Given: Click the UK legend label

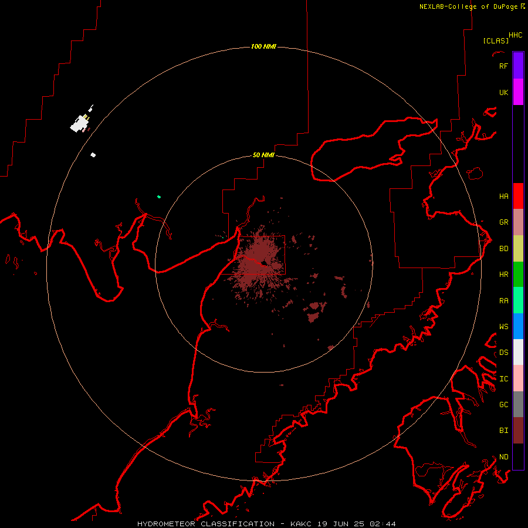Looking at the screenshot, I should [503, 92].
